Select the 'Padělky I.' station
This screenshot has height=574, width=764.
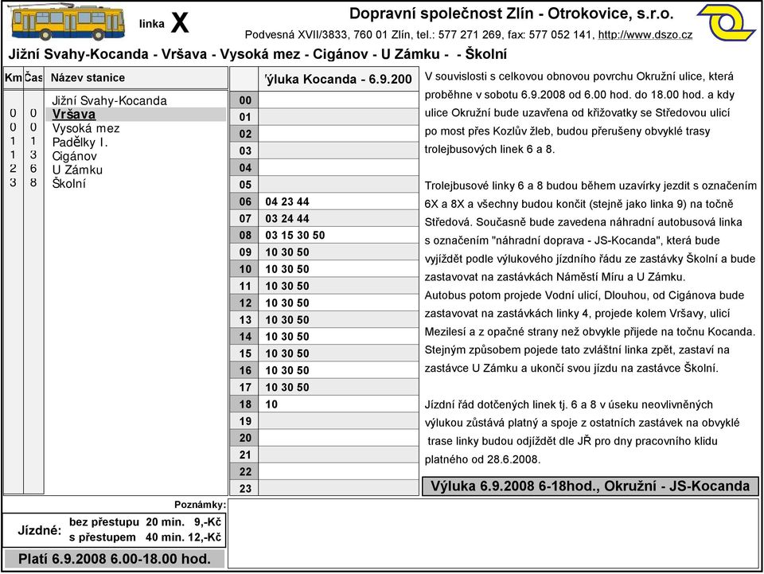80,143
